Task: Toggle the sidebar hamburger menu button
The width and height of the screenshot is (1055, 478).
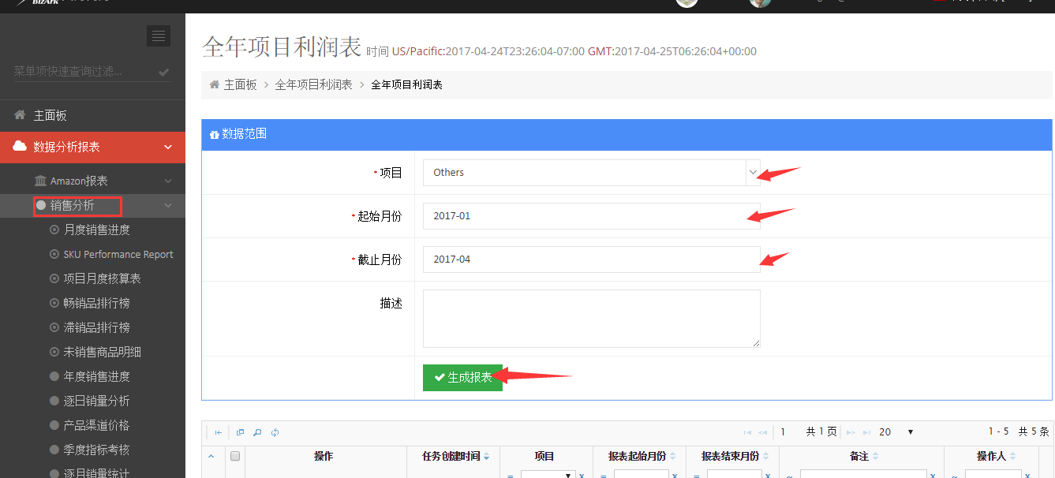Action: point(159,35)
